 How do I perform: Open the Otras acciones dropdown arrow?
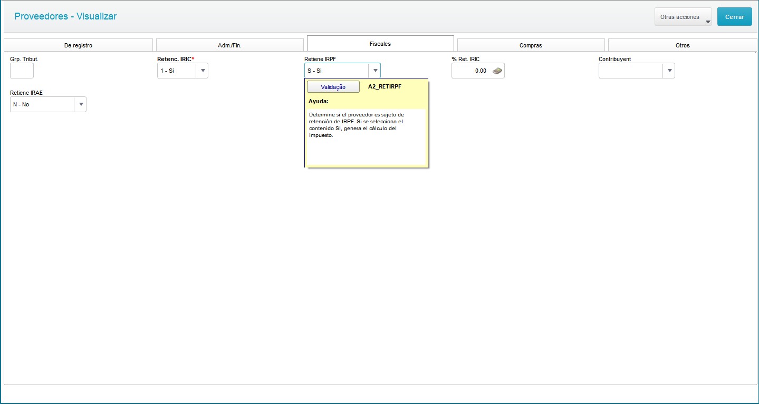pyautogui.click(x=708, y=22)
